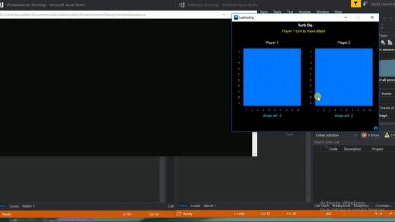The height and width of the screenshot is (222, 395).
Task: Click the document icon under Tools panel
Action: [x=389, y=43]
